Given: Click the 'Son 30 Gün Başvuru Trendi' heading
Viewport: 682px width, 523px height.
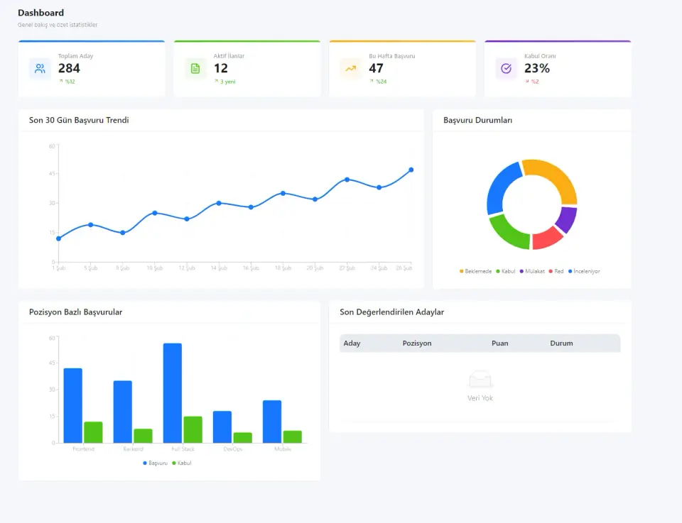Looking at the screenshot, I should pos(79,121).
